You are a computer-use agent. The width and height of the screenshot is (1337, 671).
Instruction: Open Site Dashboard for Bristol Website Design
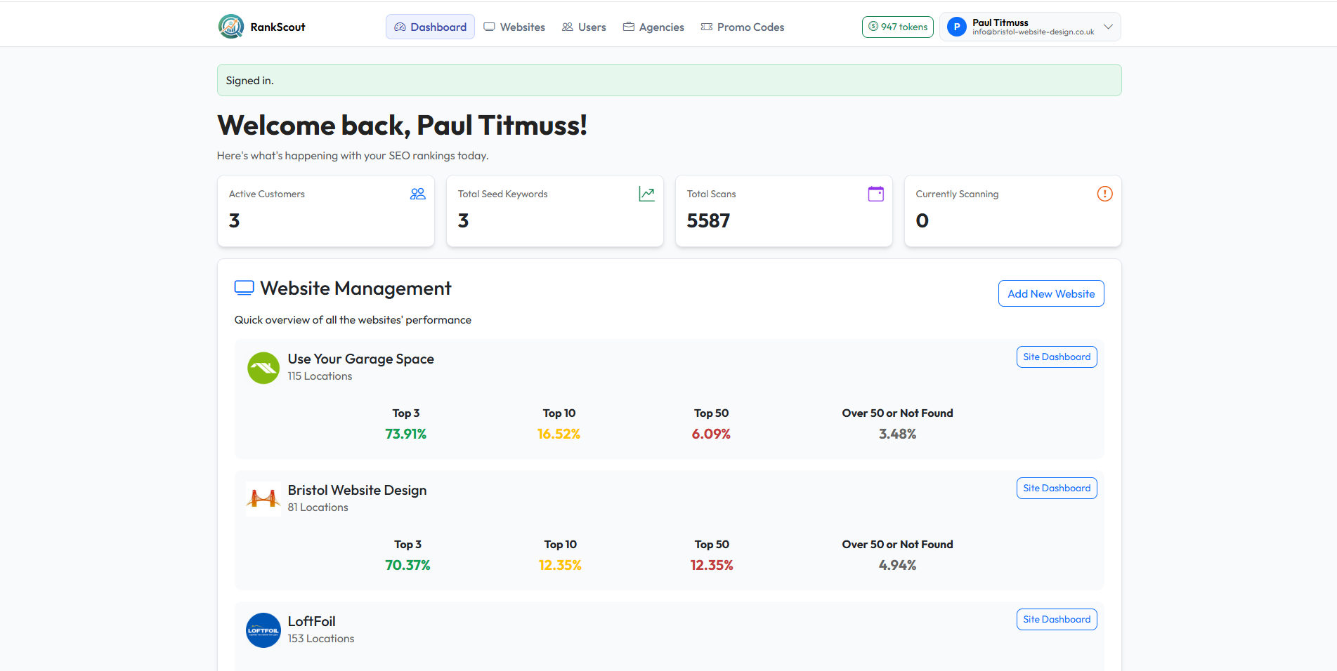tap(1056, 488)
